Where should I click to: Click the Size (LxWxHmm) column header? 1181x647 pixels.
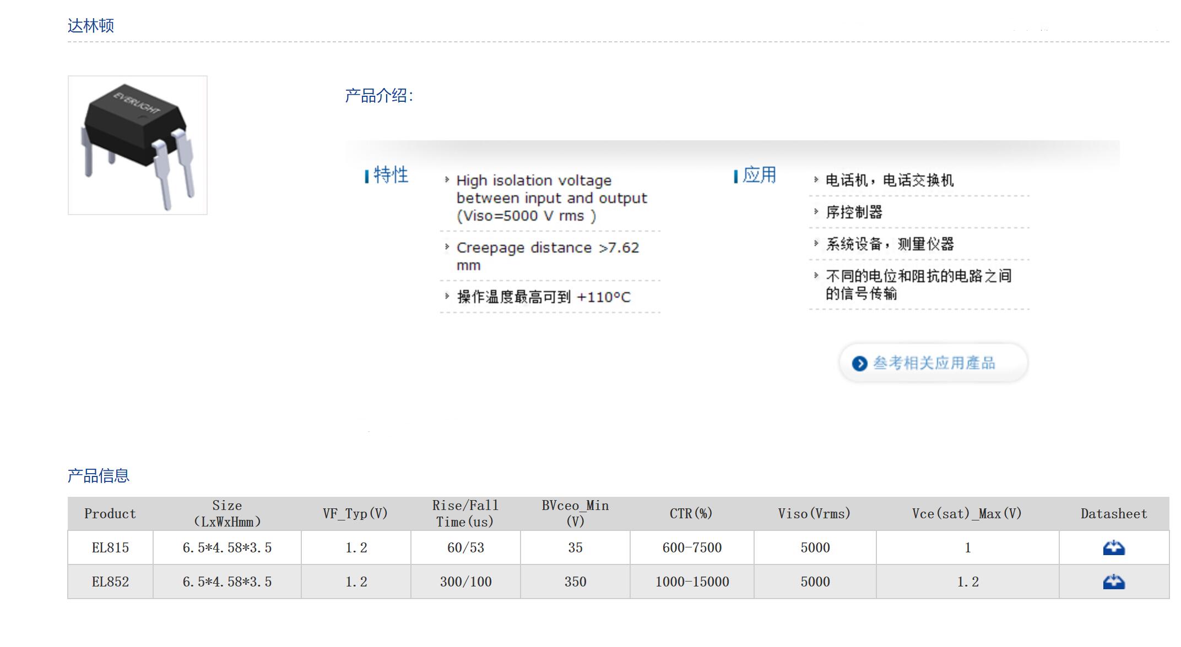pos(227,514)
